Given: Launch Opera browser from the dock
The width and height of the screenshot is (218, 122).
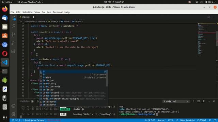Looking at the screenshot, I should [x=5, y=54].
